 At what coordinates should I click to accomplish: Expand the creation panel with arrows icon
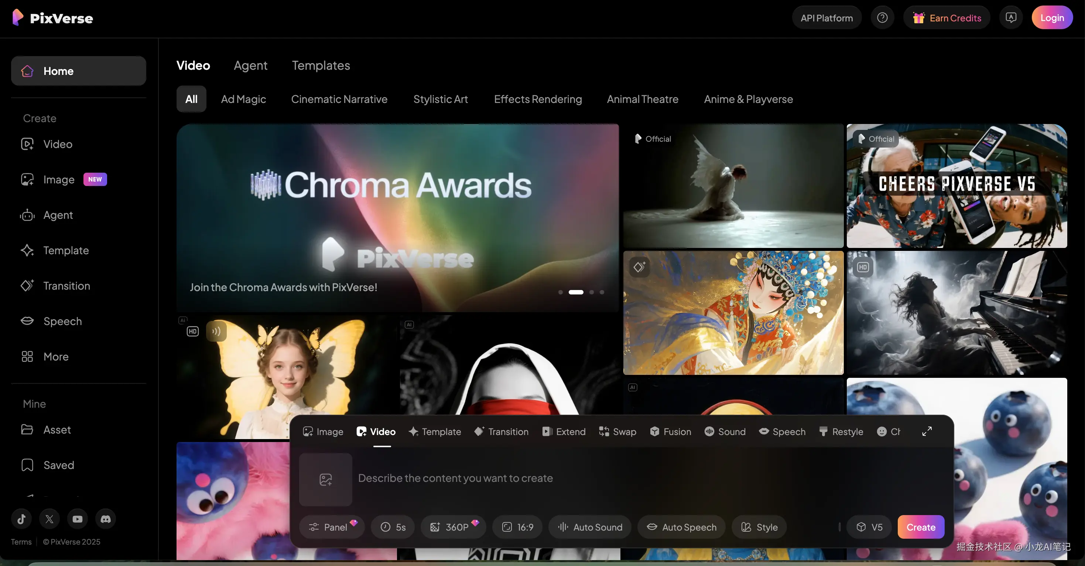coord(927,431)
